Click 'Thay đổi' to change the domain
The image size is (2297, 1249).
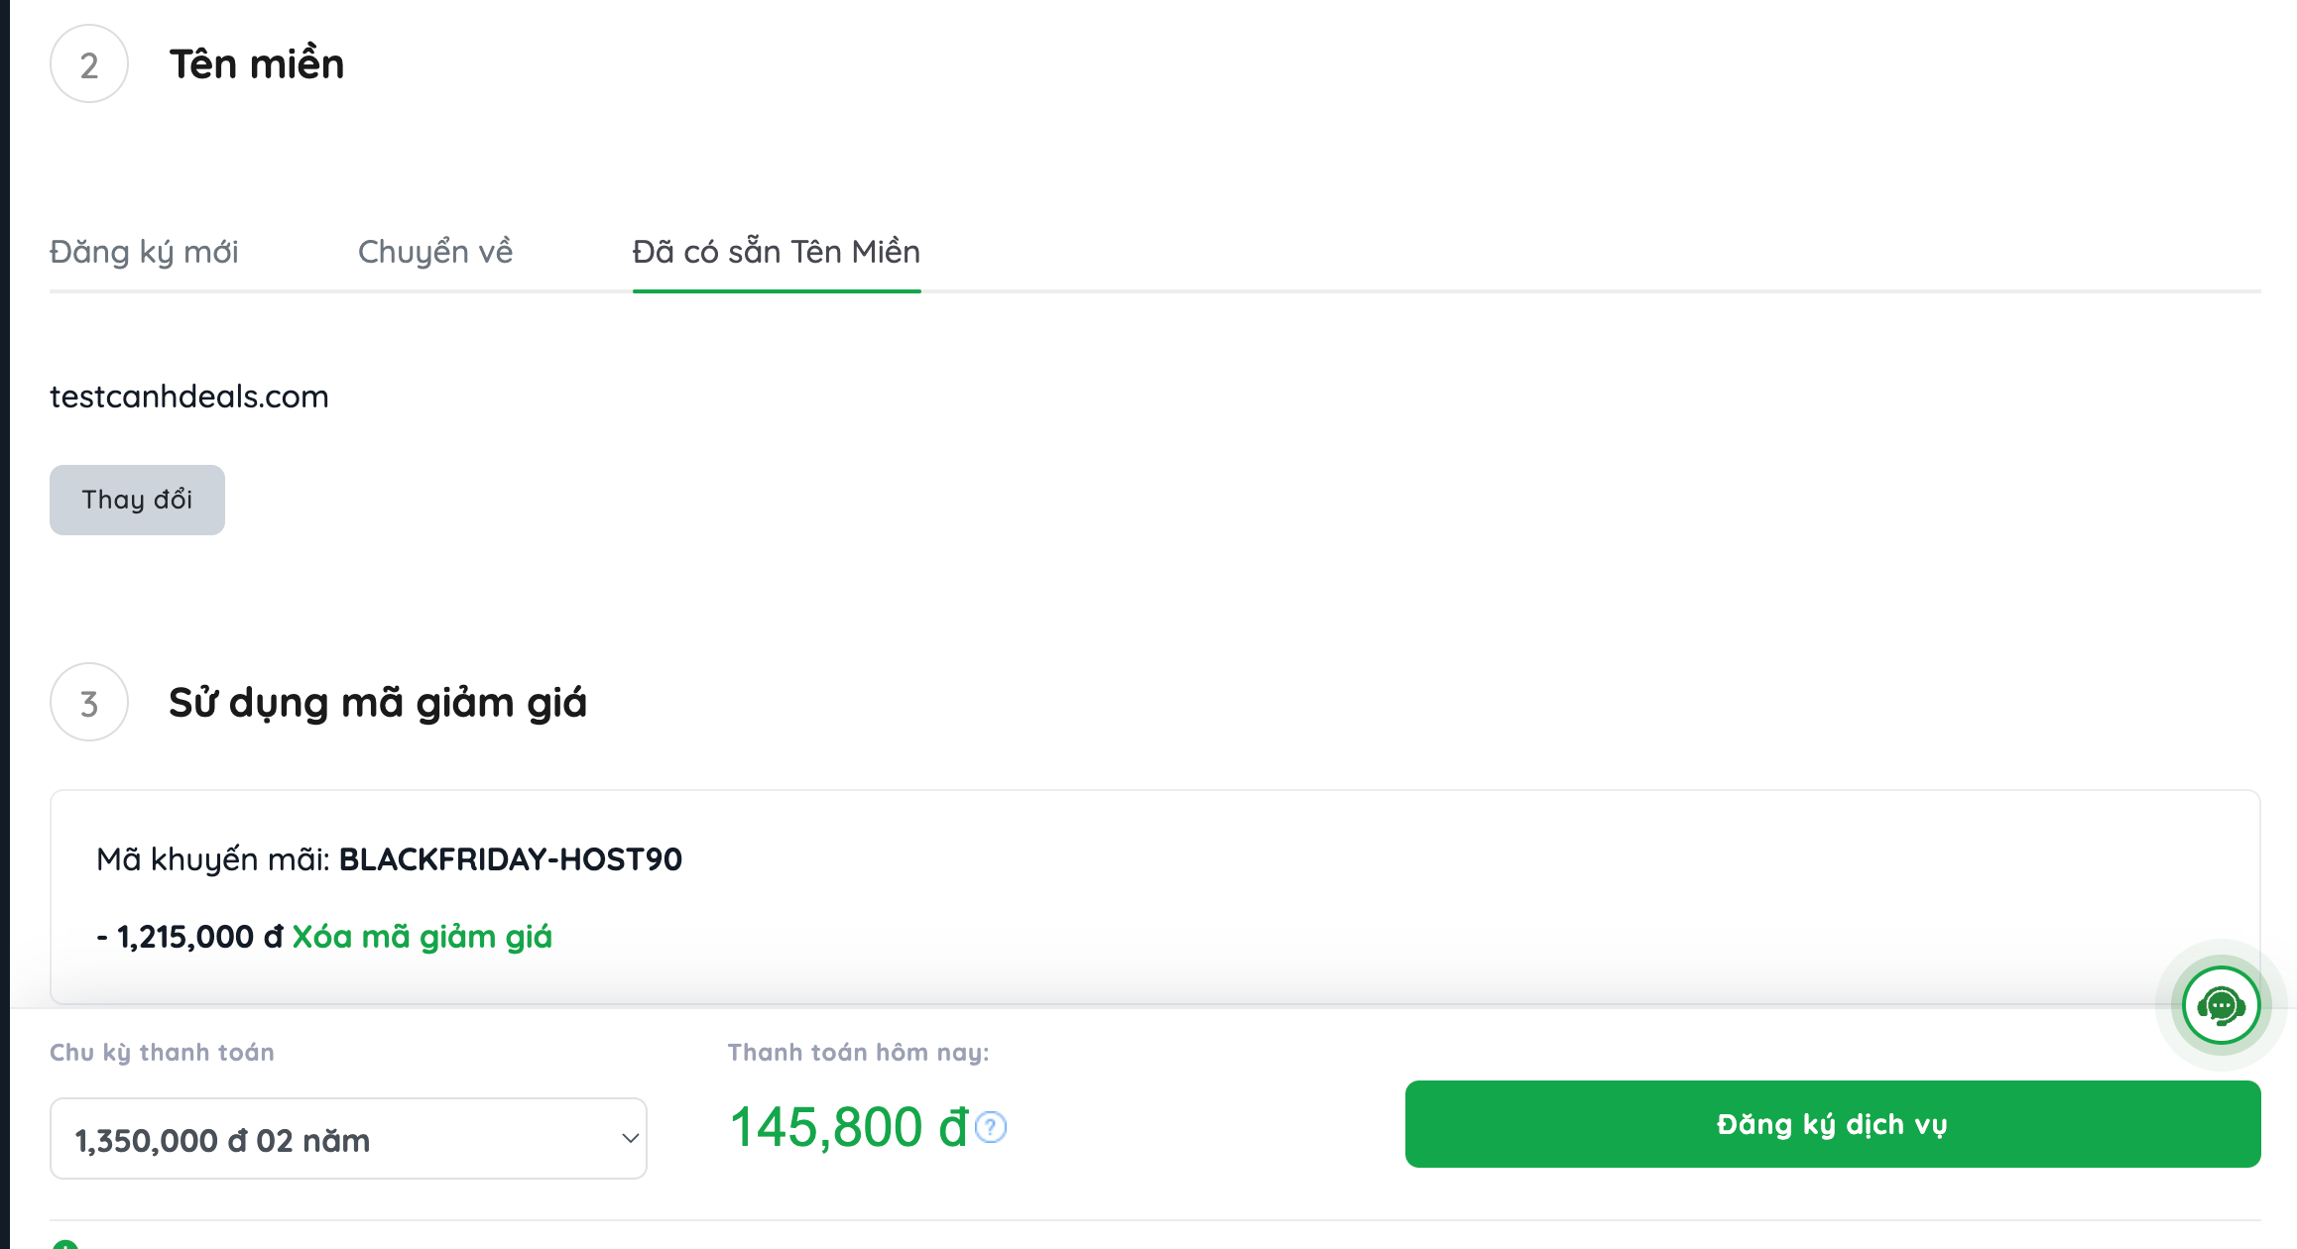click(136, 500)
